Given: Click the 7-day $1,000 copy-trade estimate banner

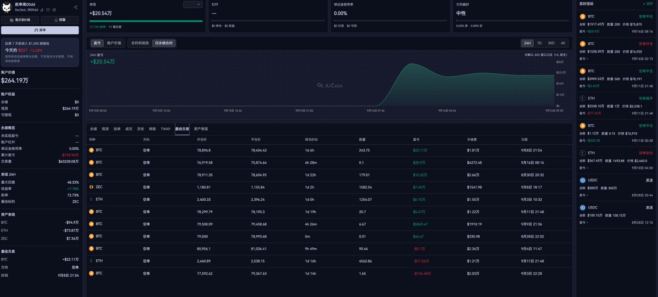Looking at the screenshot, I should pyautogui.click(x=39, y=53).
